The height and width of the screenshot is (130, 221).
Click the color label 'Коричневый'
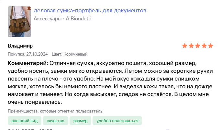[x=75, y=54]
